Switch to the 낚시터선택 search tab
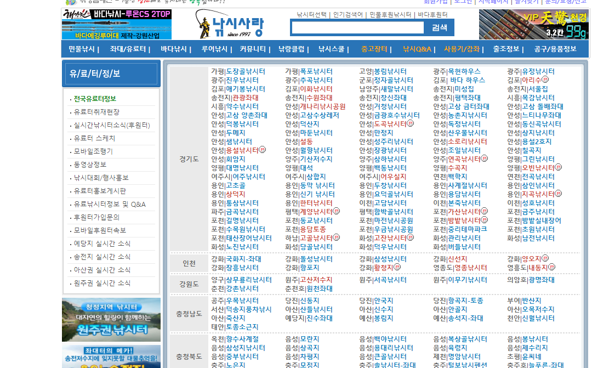This screenshot has height=368, width=592. (311, 15)
